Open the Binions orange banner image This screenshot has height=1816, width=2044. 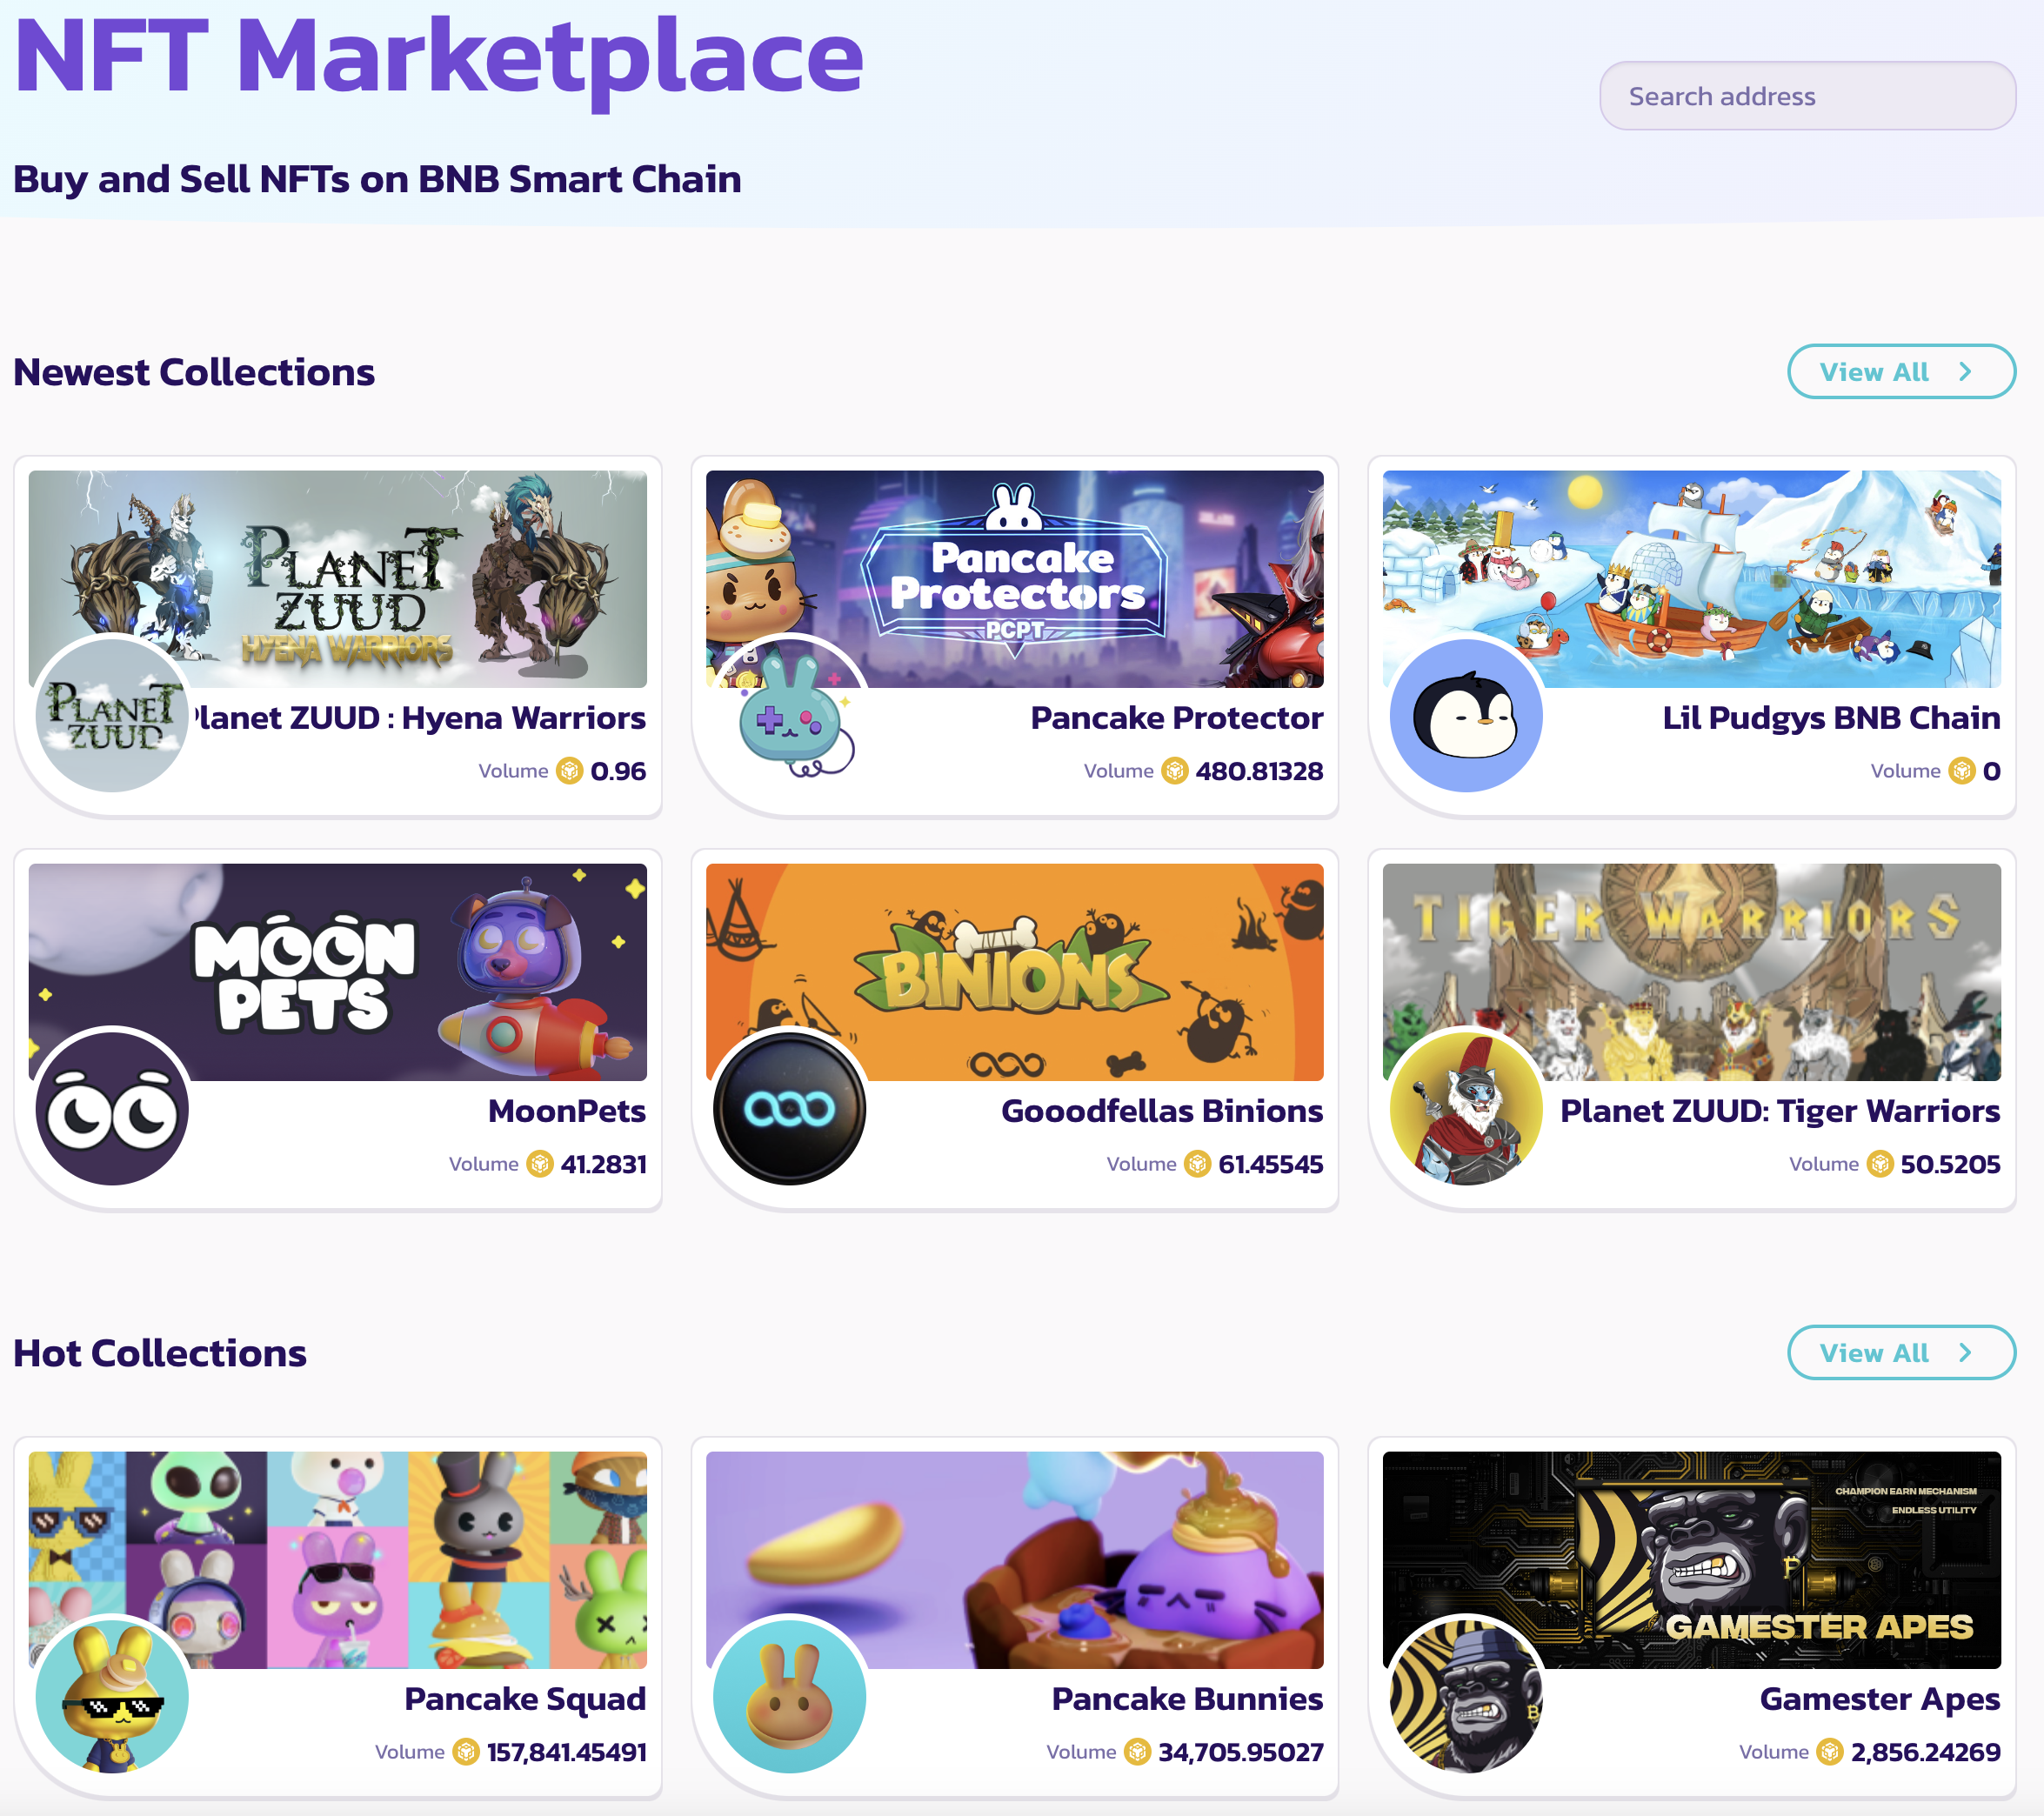click(1014, 972)
